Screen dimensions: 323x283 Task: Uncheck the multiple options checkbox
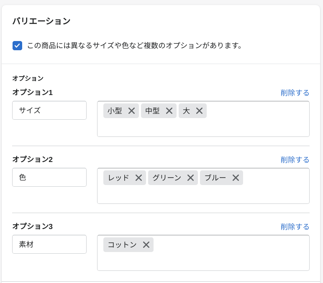[x=17, y=46]
